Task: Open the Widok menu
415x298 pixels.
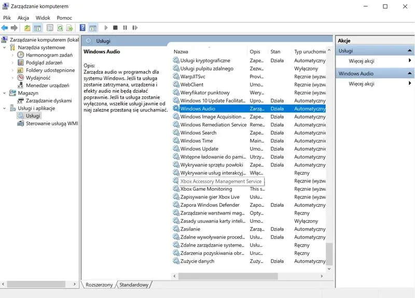Action: pyautogui.click(x=43, y=18)
